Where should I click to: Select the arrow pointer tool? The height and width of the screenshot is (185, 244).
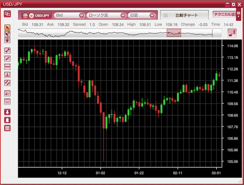(x=7, y=28)
